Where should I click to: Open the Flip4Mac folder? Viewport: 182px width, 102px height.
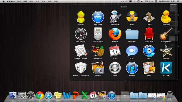tap(132, 34)
